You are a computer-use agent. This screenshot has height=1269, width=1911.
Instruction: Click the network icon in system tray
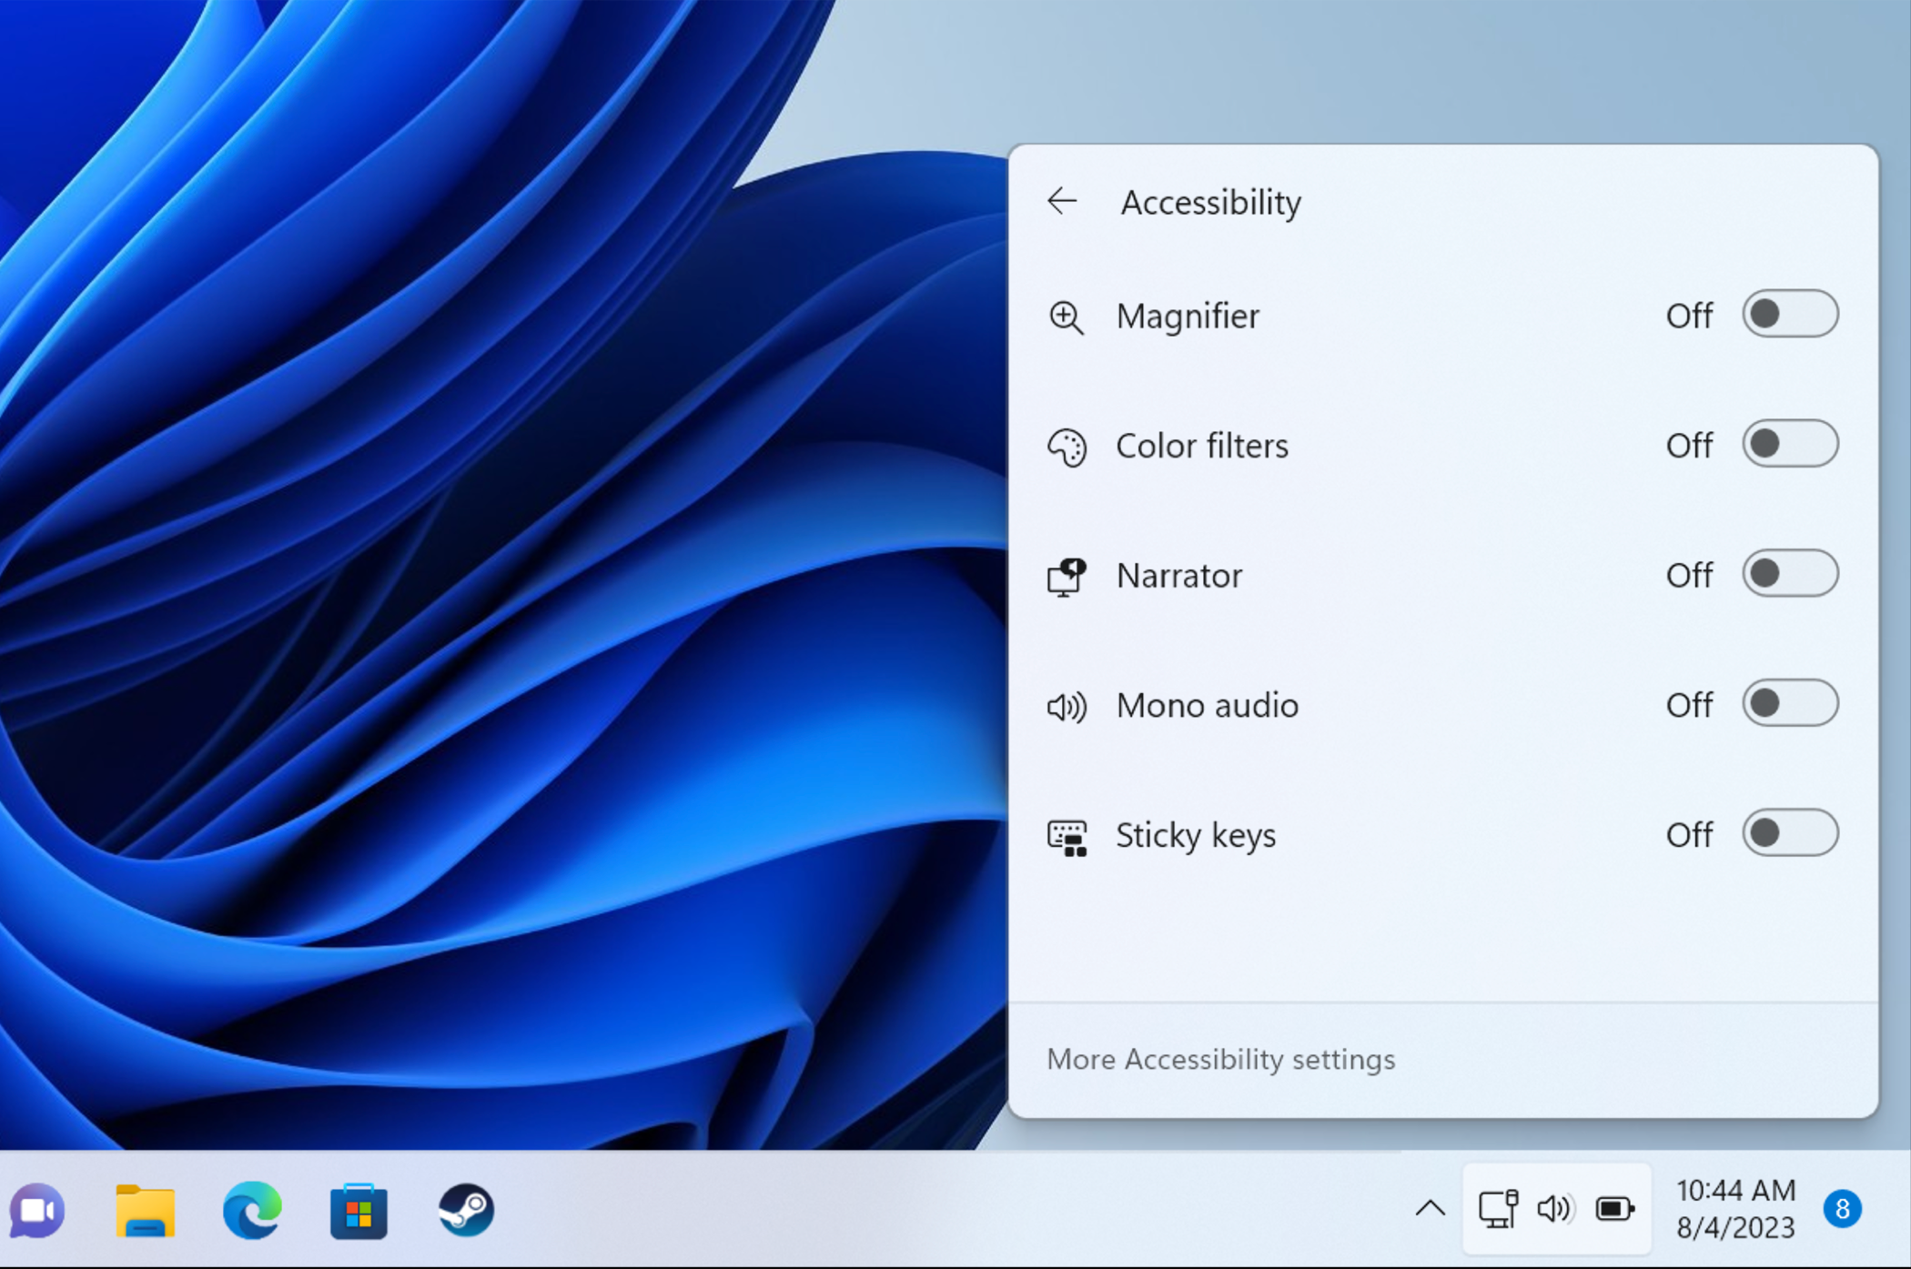(1498, 1209)
